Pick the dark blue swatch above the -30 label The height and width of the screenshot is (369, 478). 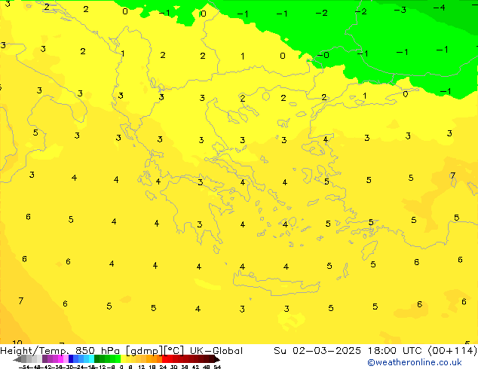coord(71,359)
